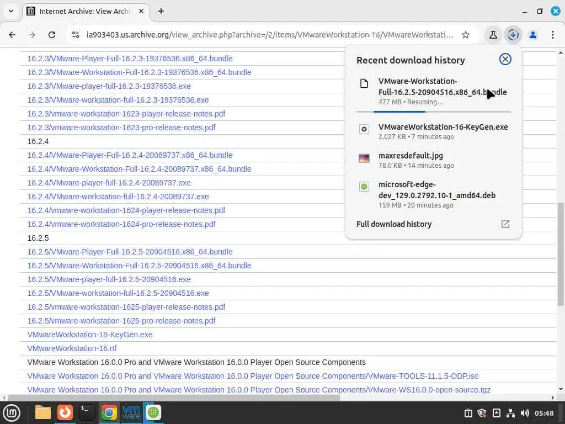
Task: Open 16.2.3 player release notes pdf
Action: tap(126, 114)
